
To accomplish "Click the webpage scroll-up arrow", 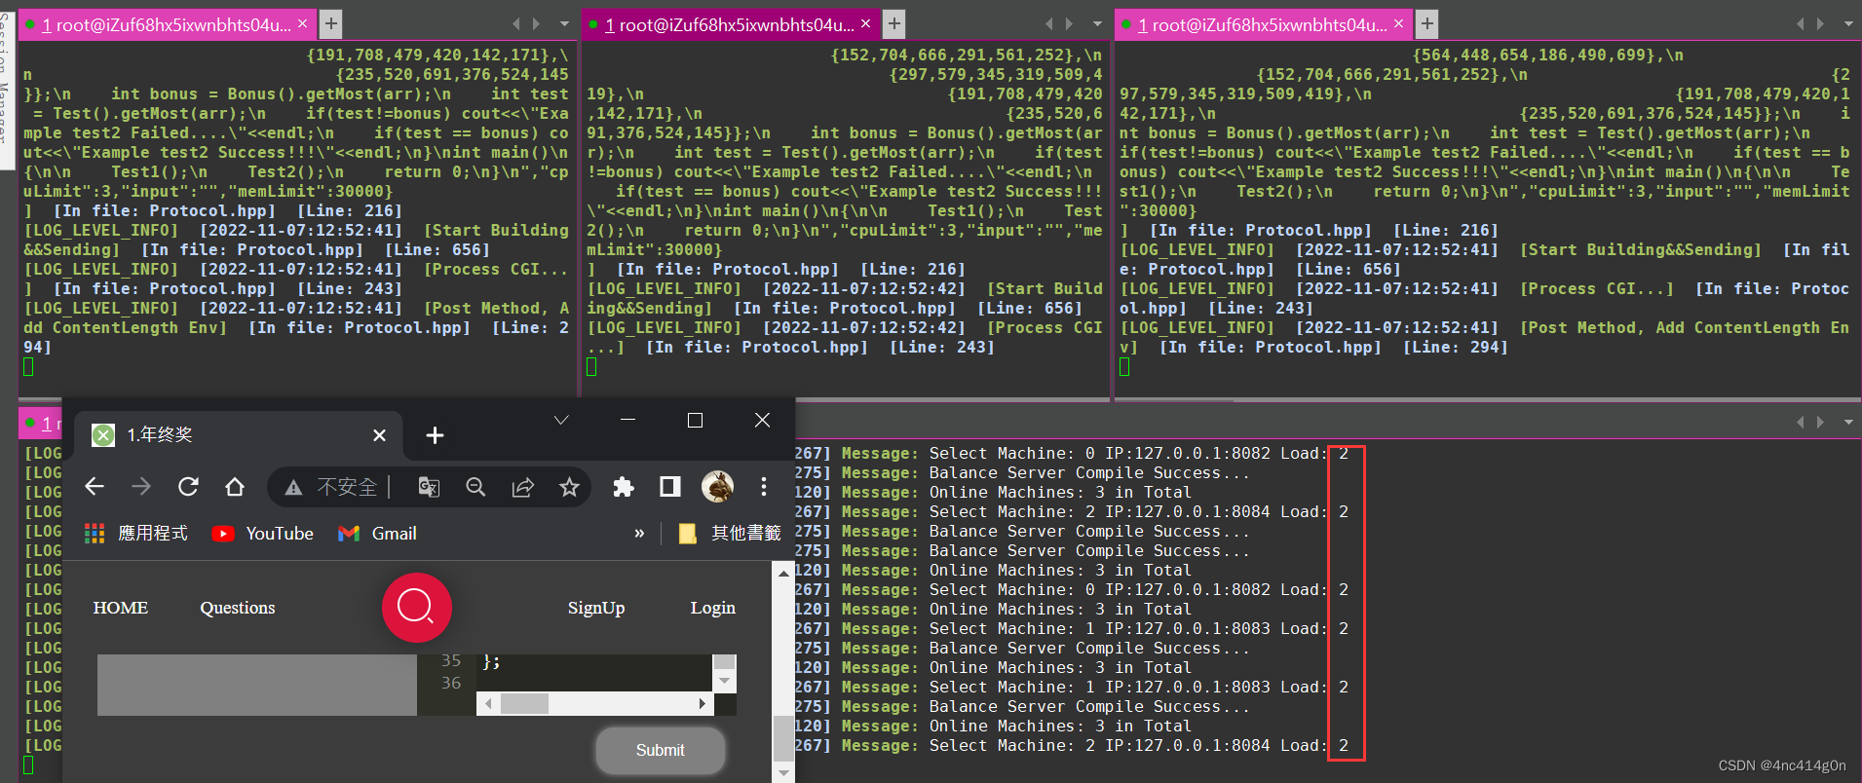I will (x=783, y=574).
